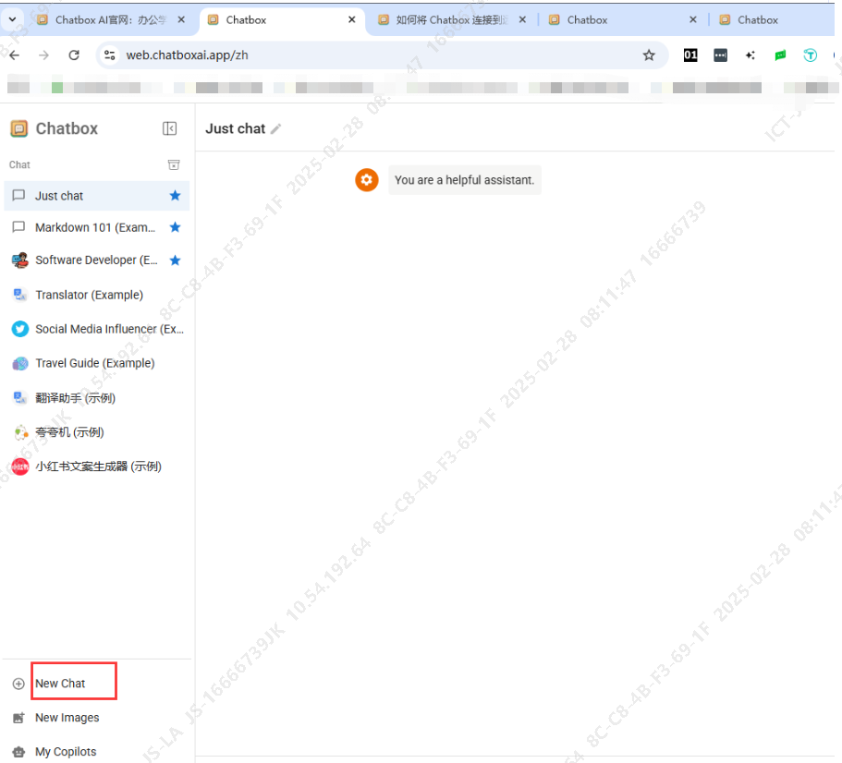Click the avatar icon for 夸夸机
The width and height of the screenshot is (842, 763).
[x=19, y=432]
